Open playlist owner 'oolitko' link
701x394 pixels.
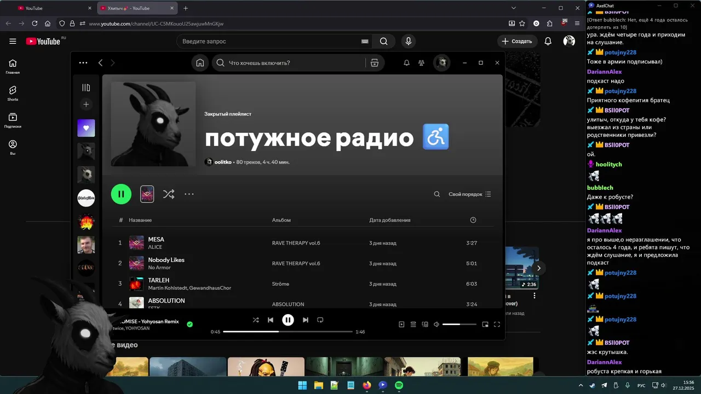(223, 162)
